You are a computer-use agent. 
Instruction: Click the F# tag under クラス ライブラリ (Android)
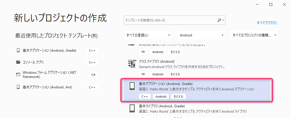point(143,74)
